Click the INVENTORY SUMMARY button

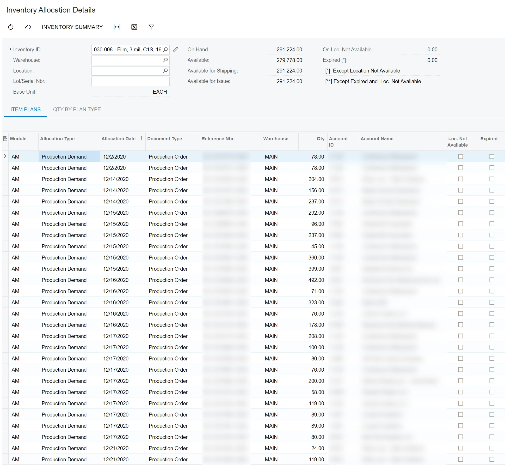[x=72, y=27]
